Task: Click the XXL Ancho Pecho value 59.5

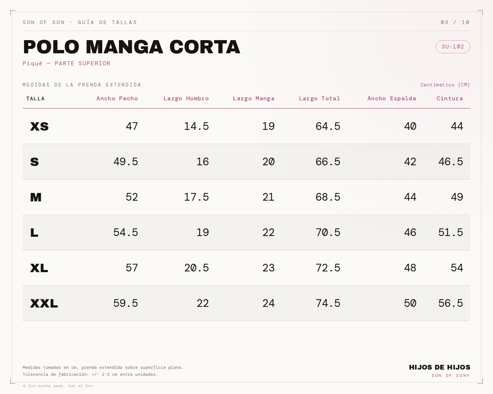Action: [126, 303]
